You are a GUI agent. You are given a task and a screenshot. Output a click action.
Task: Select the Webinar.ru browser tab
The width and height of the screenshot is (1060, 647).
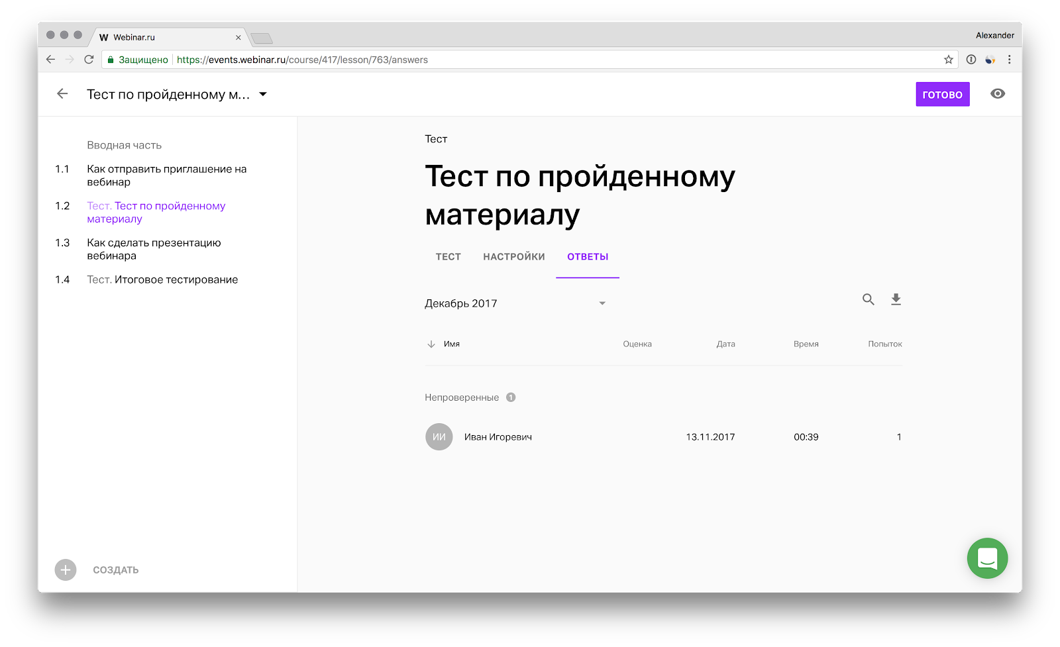pos(169,38)
